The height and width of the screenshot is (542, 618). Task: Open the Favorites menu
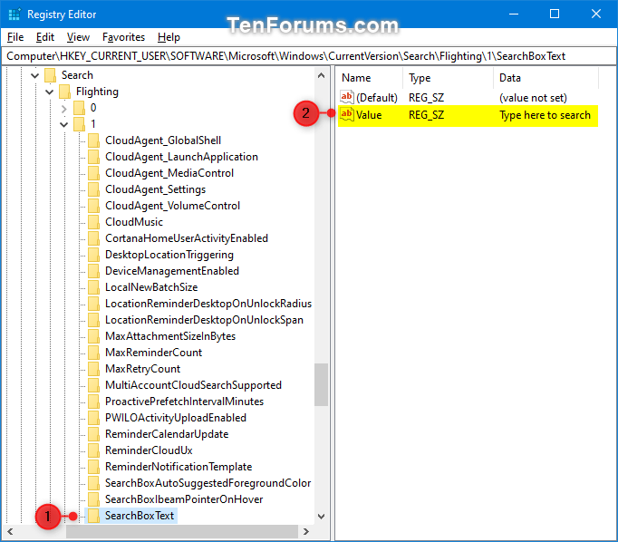pos(123,37)
